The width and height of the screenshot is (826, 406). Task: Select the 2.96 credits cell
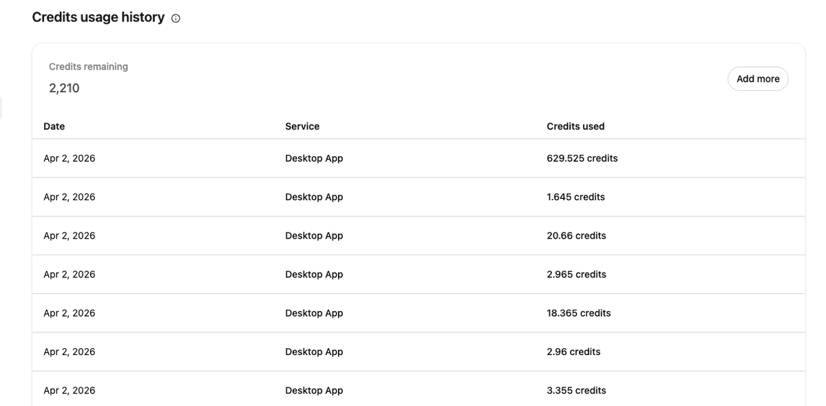pos(573,352)
